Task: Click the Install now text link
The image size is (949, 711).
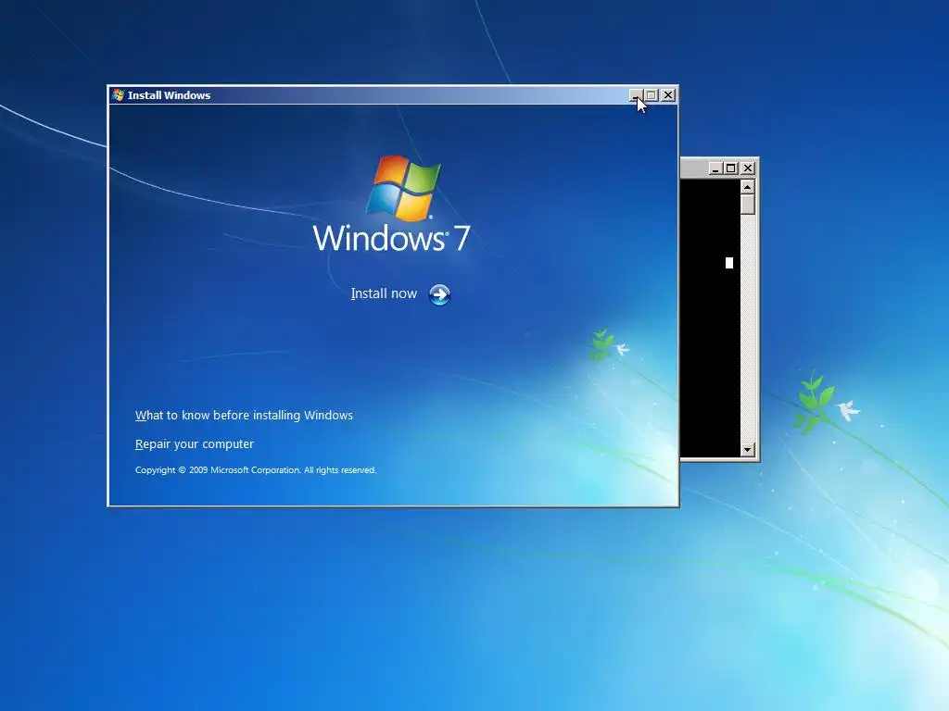Action: (384, 293)
